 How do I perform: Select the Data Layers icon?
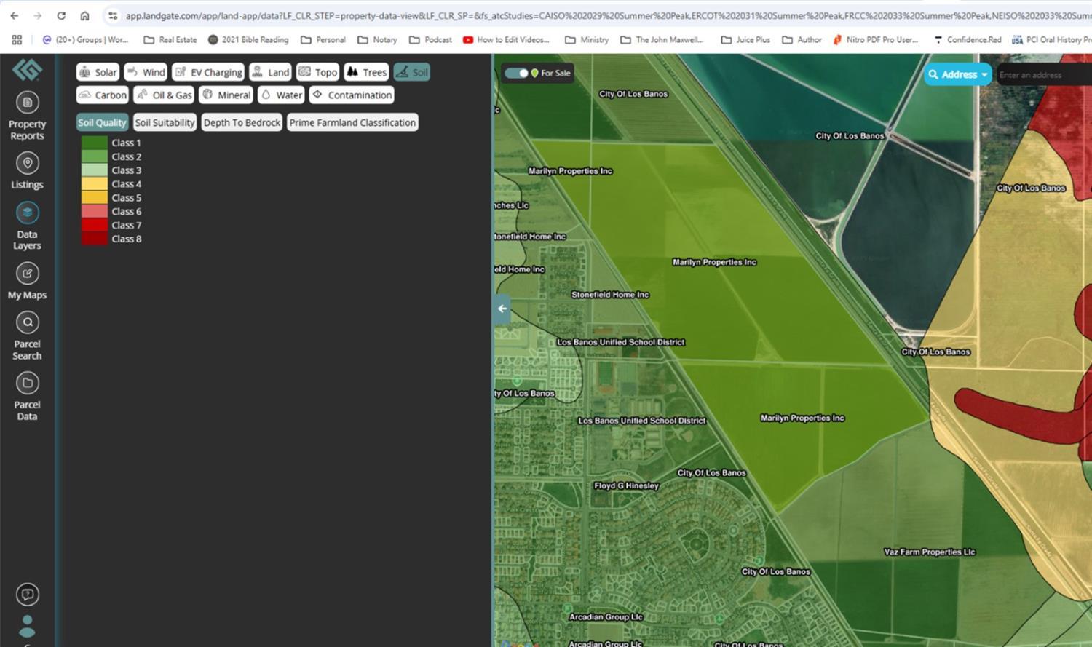27,213
